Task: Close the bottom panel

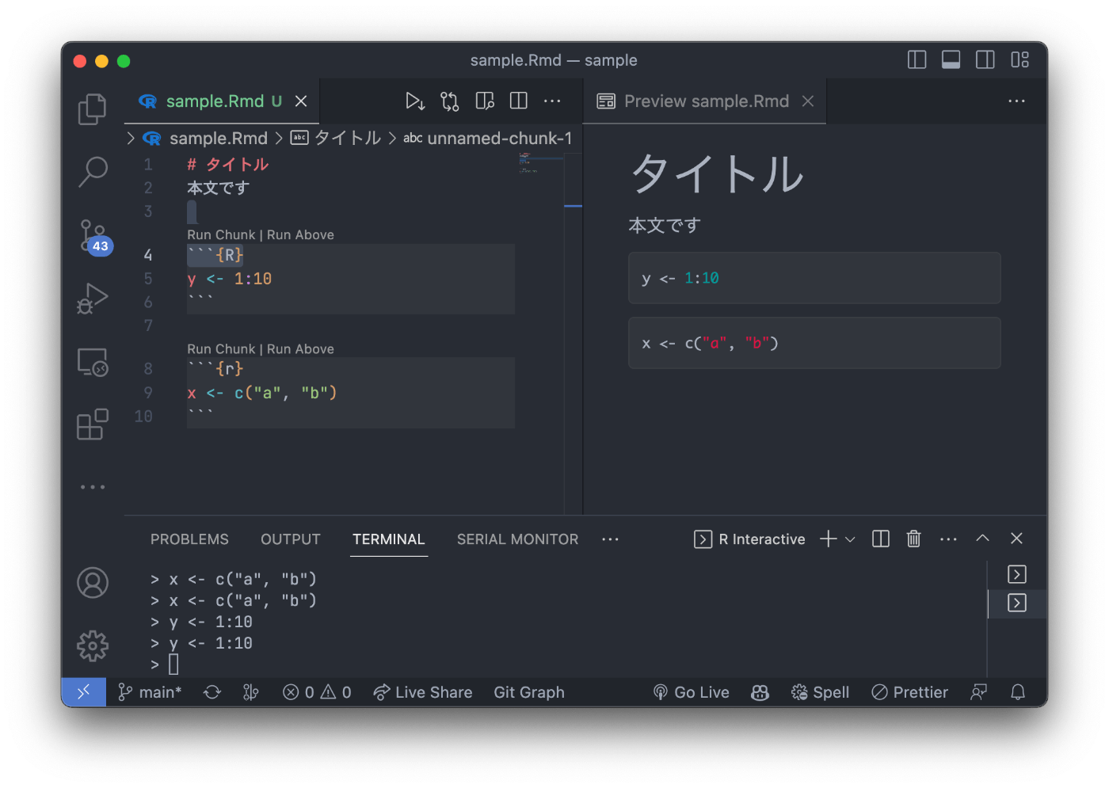Action: tap(1016, 539)
